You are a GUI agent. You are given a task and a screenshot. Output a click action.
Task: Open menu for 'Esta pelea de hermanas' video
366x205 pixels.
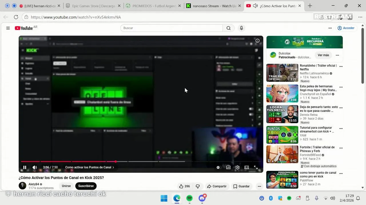[341, 87]
